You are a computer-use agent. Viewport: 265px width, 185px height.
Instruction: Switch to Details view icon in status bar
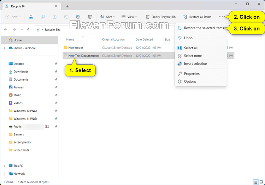pyautogui.click(x=256, y=182)
